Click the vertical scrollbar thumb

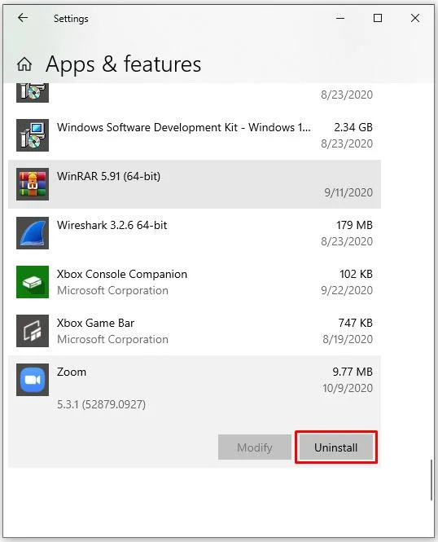click(x=431, y=480)
